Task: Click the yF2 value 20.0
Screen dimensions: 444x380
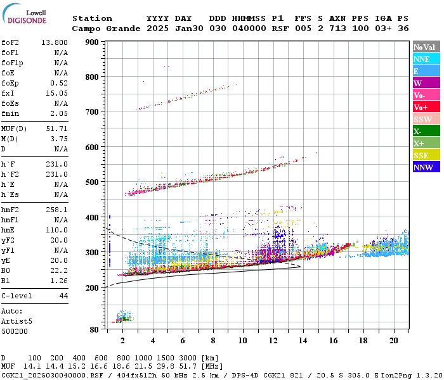Action: (x=59, y=240)
